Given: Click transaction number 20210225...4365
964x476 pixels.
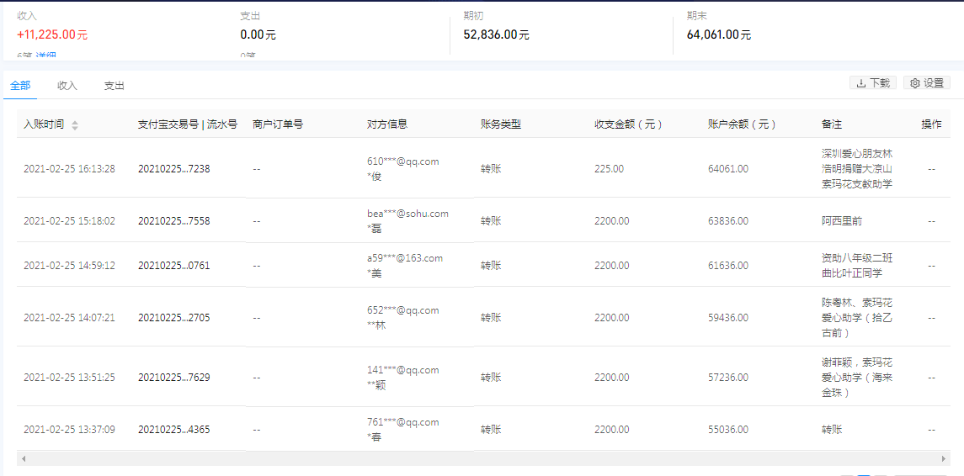Looking at the screenshot, I should click(173, 430).
